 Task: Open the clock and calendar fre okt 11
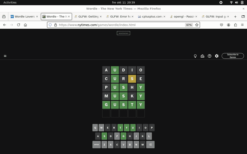point(124,2)
